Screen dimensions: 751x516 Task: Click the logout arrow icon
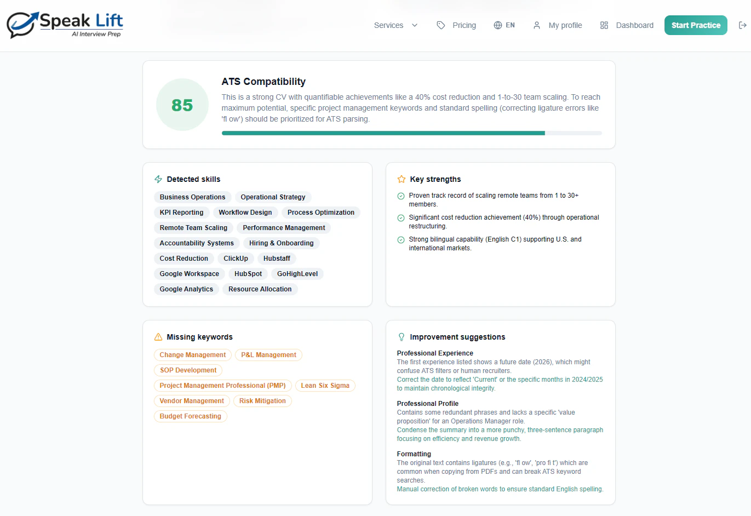pyautogui.click(x=743, y=25)
